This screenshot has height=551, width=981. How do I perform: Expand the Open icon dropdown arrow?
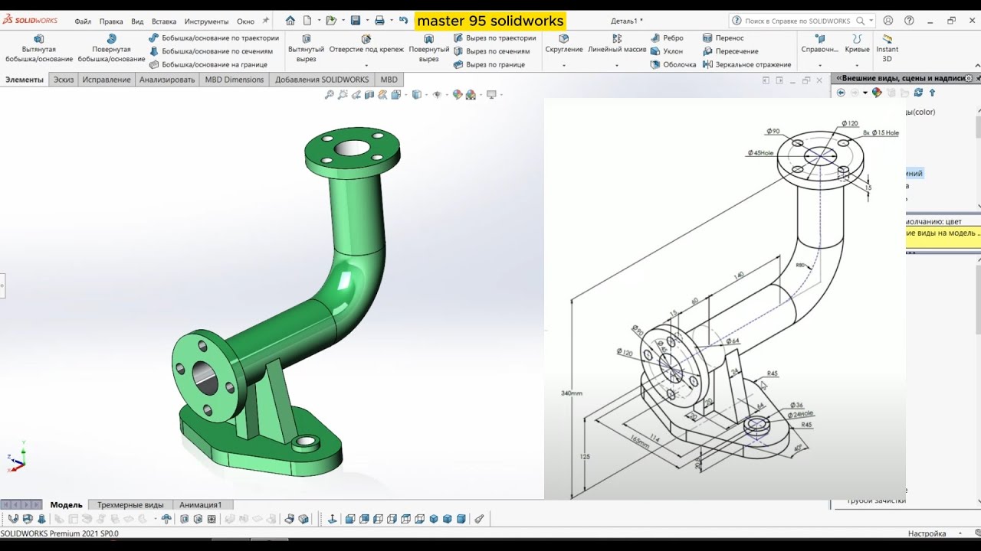(x=342, y=21)
